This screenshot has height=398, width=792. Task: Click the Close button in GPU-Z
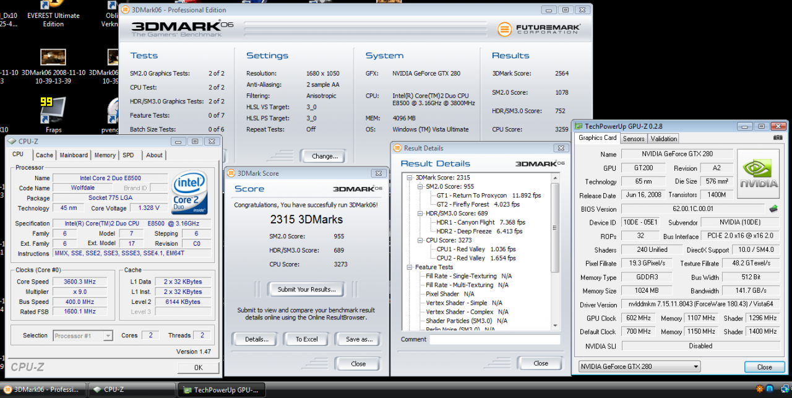(765, 366)
